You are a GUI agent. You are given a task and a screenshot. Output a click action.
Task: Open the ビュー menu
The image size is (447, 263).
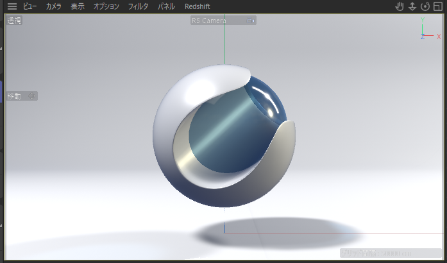click(30, 6)
